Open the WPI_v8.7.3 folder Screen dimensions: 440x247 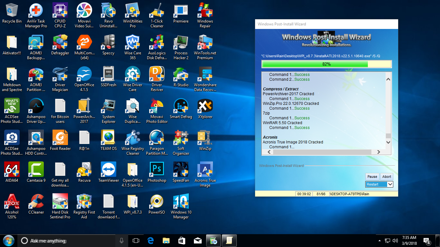(133, 205)
